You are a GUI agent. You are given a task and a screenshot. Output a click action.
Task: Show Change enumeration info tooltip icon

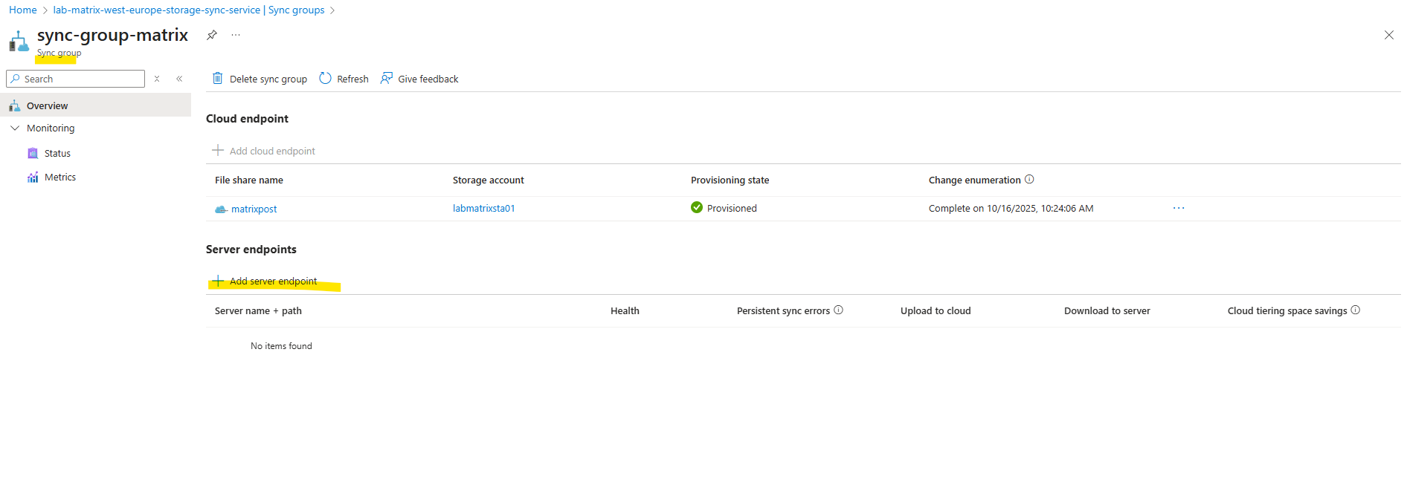pyautogui.click(x=1029, y=180)
